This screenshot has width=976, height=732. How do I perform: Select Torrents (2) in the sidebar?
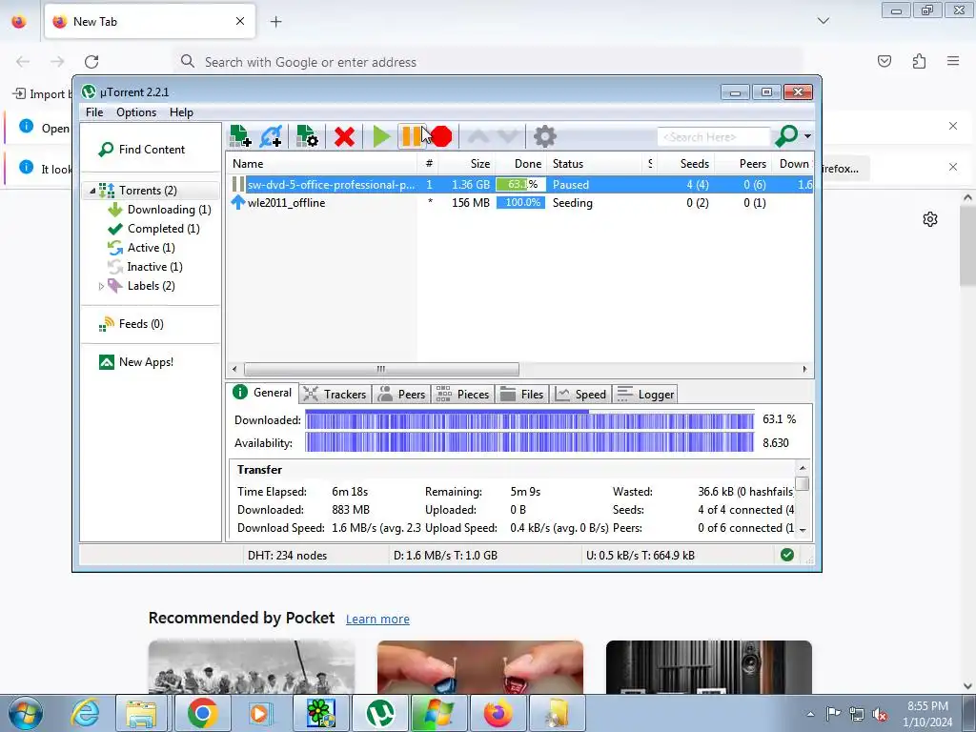[148, 191]
